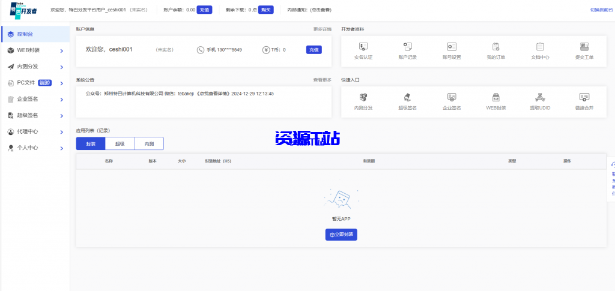This screenshot has width=615, height=291.
Task: Expand 代理中心 menu chevron
Action: (62, 133)
